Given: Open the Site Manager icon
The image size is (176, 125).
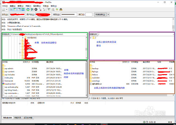Looking at the screenshot, I should click(4, 9).
